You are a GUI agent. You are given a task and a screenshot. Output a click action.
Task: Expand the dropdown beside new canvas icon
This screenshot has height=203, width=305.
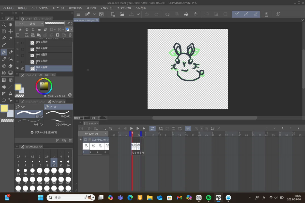94,14
